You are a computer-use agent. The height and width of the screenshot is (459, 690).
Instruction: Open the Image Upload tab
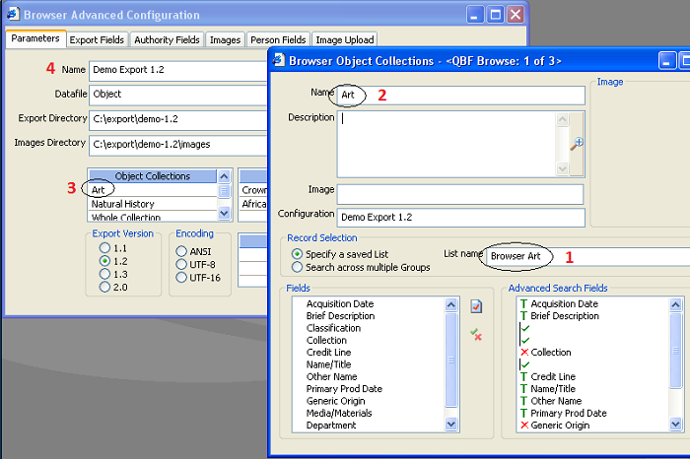345,40
